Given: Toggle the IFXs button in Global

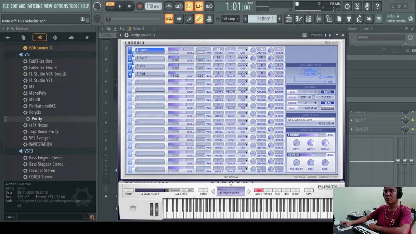Looking at the screenshot, I should [x=327, y=103].
